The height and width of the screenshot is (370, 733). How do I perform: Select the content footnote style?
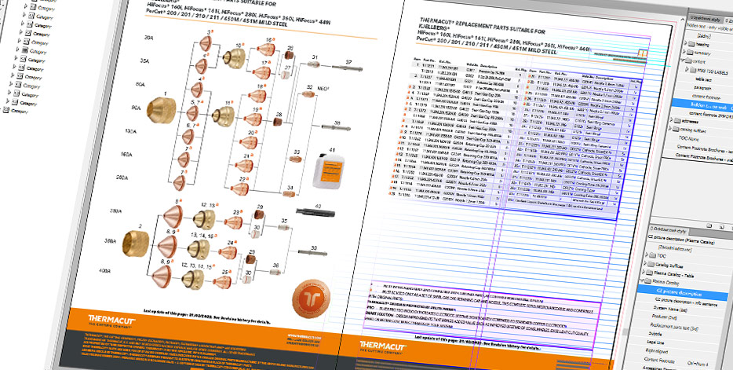706,97
